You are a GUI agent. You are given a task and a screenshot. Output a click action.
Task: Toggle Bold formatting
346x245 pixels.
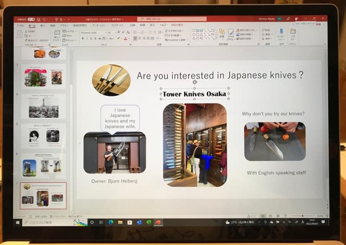[83, 38]
